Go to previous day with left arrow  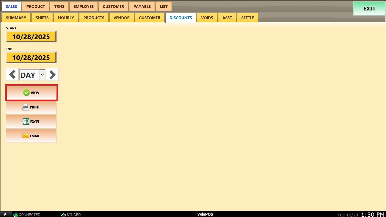[12, 75]
